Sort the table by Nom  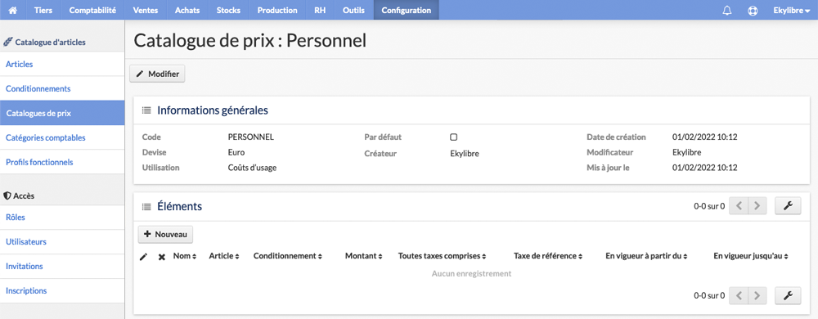(185, 256)
